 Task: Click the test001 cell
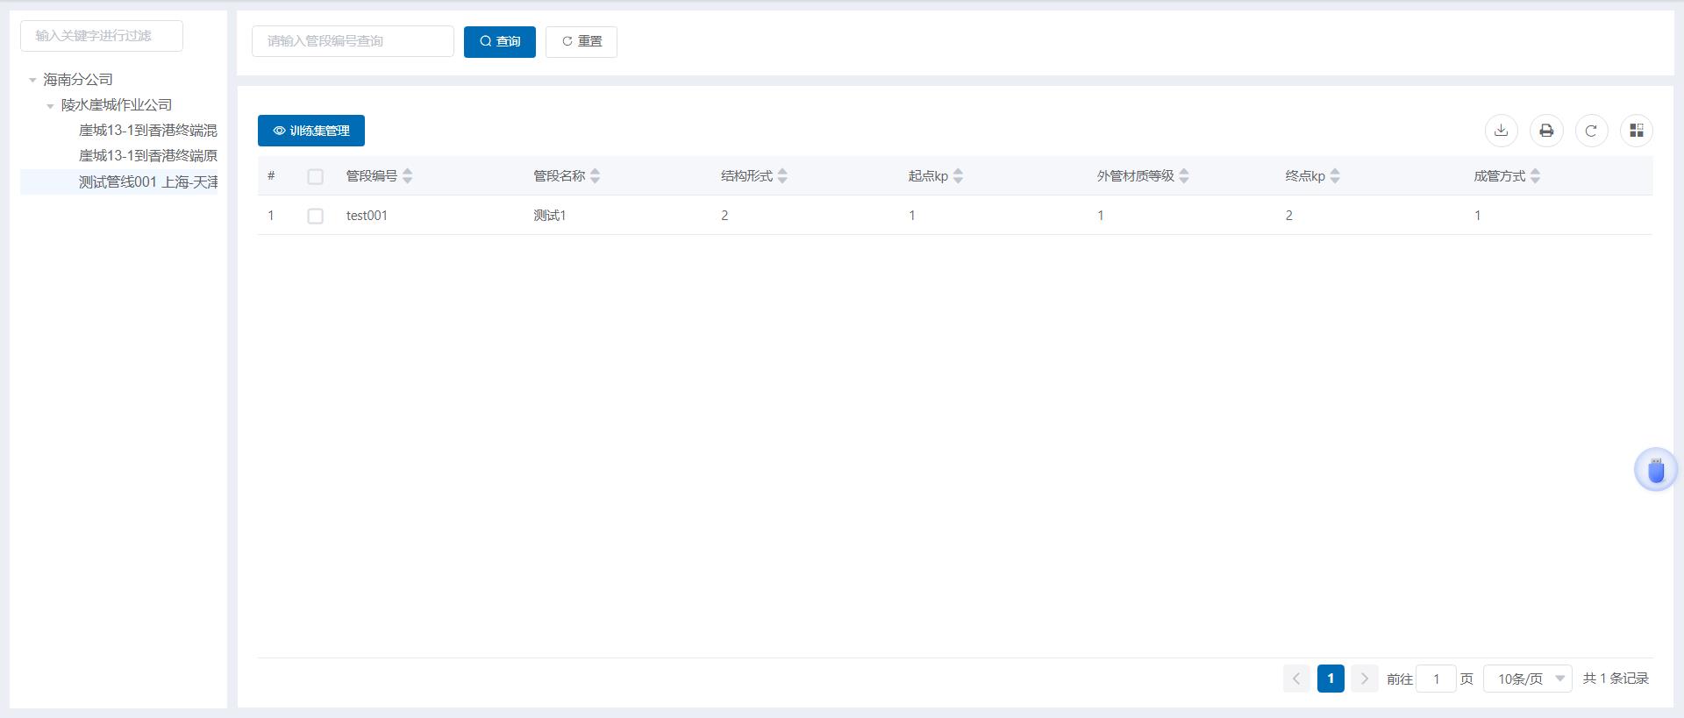pyautogui.click(x=367, y=216)
